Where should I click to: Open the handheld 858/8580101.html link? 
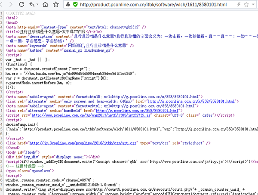[x=137, y=111]
